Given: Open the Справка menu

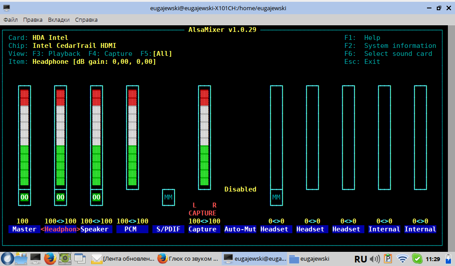Looking at the screenshot, I should click(86, 20).
